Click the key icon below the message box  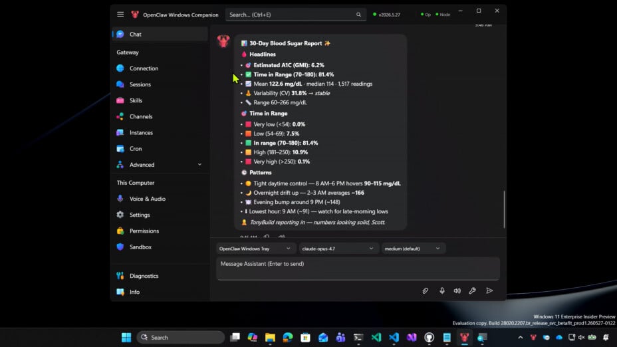click(x=472, y=290)
